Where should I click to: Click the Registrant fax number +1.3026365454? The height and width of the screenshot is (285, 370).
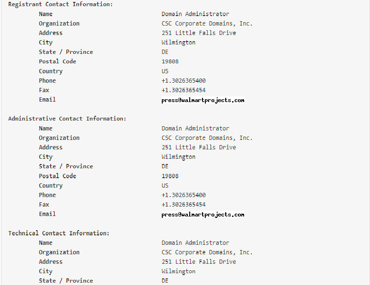184,90
